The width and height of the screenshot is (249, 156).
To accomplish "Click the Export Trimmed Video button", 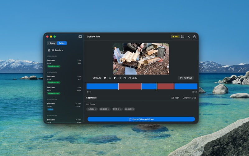I will (x=141, y=119).
